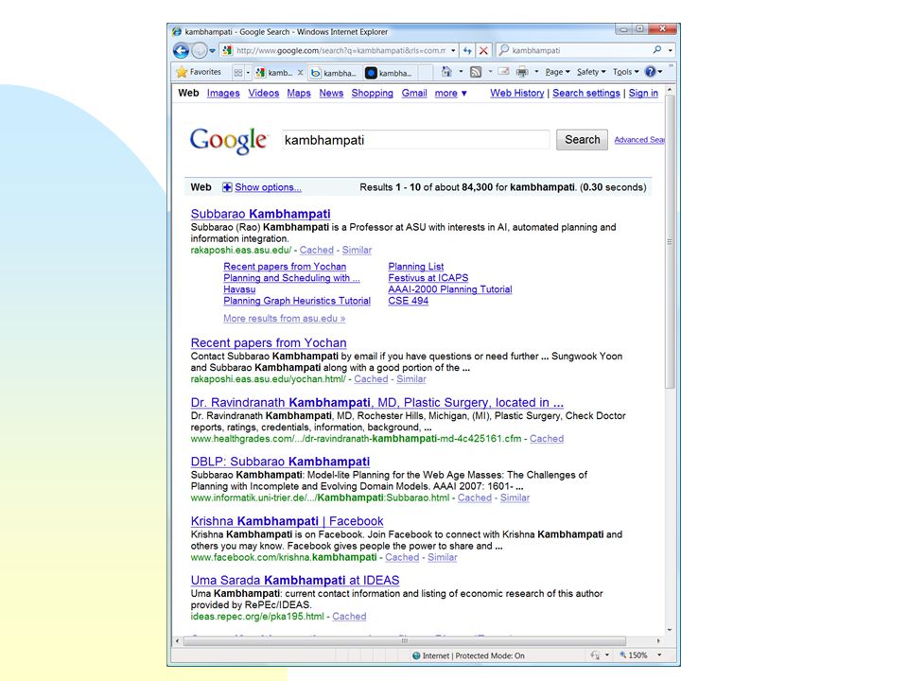Open Dr. Ravindranath Kambhampati result
908x681 pixels.
coord(377,403)
